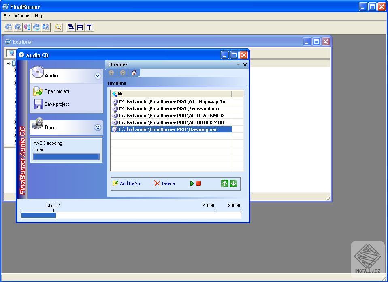Click the Open project folder icon

[38, 91]
